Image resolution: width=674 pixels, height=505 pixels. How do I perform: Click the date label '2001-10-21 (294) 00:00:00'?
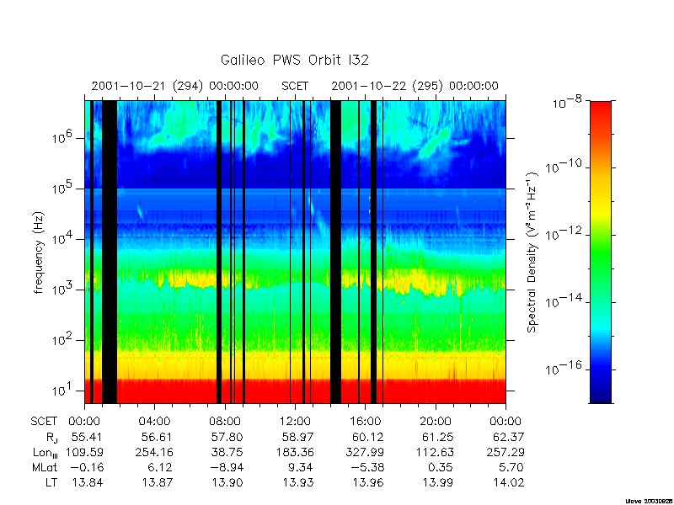175,87
